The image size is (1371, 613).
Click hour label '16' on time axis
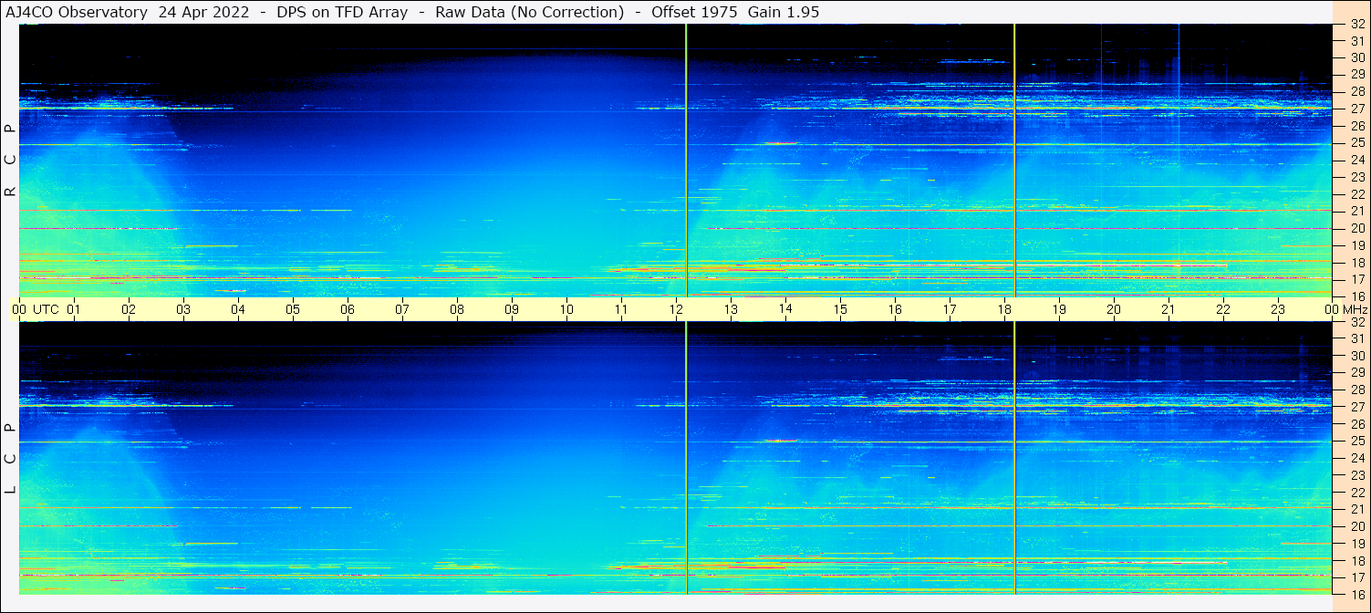[895, 309]
